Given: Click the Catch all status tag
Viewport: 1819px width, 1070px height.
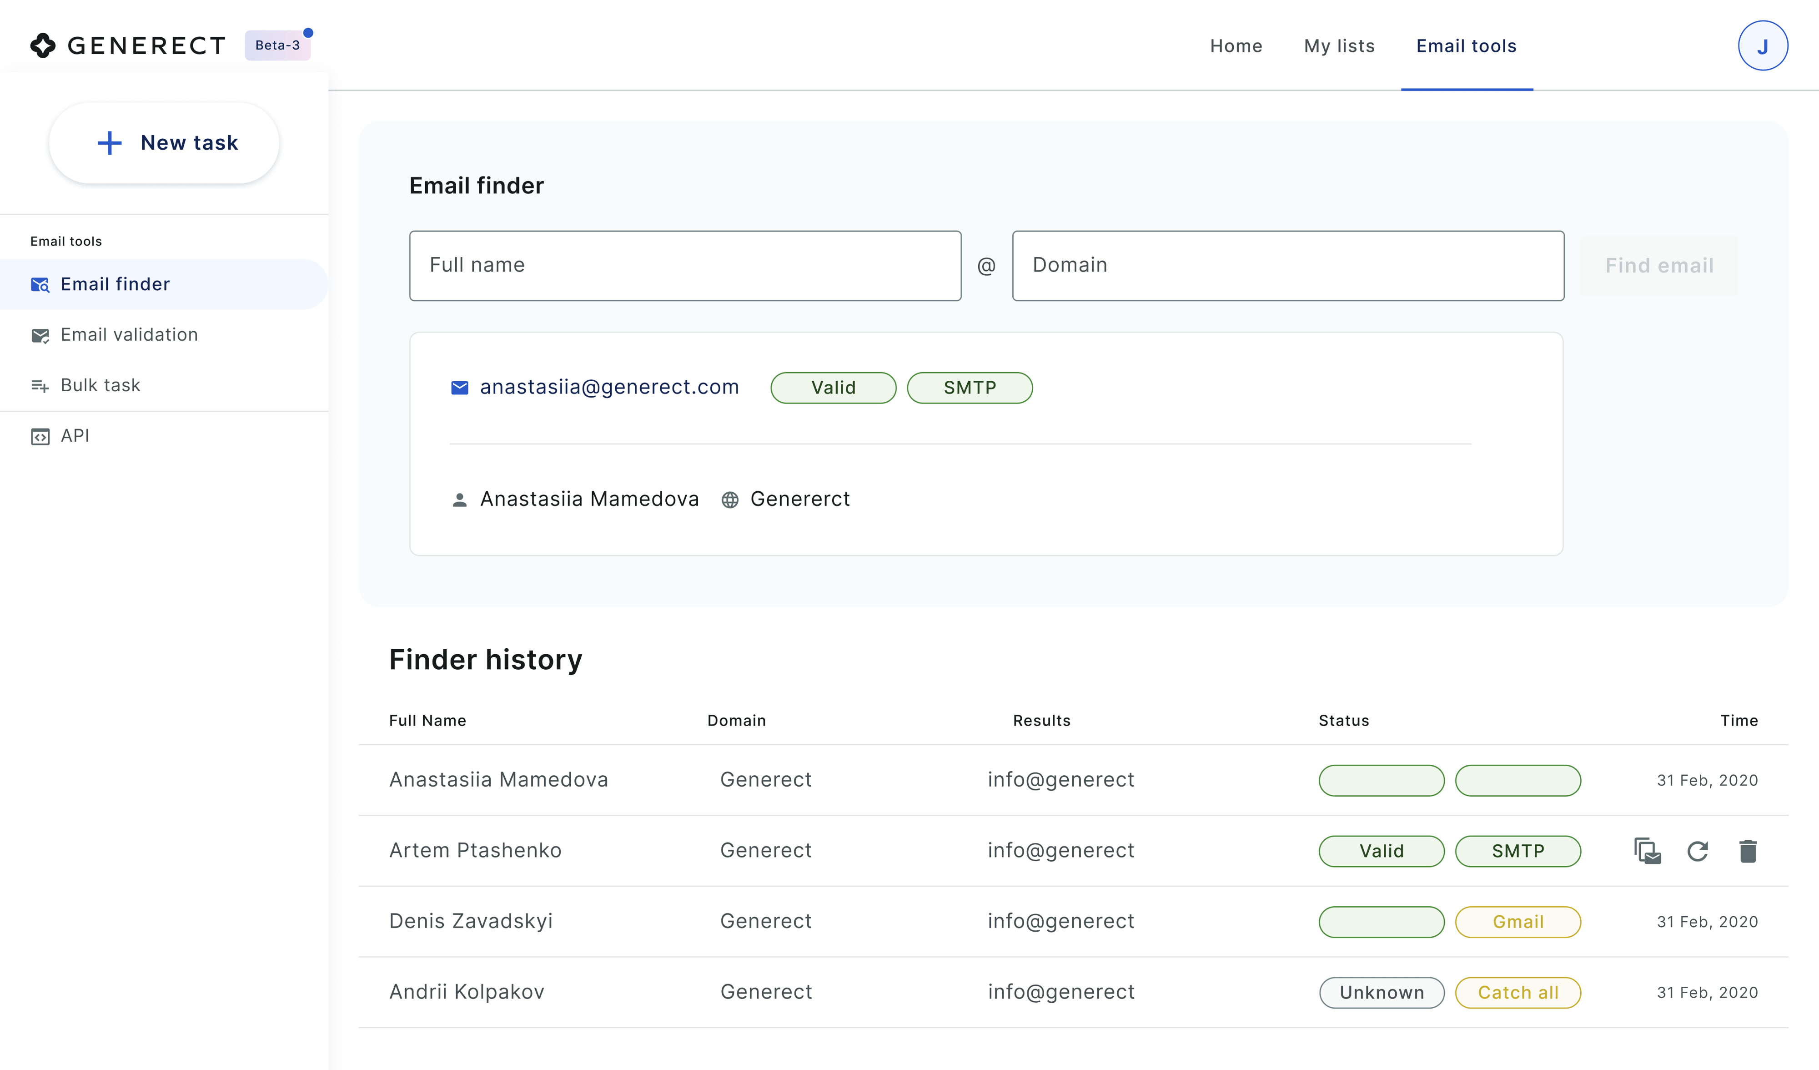Looking at the screenshot, I should (1518, 992).
